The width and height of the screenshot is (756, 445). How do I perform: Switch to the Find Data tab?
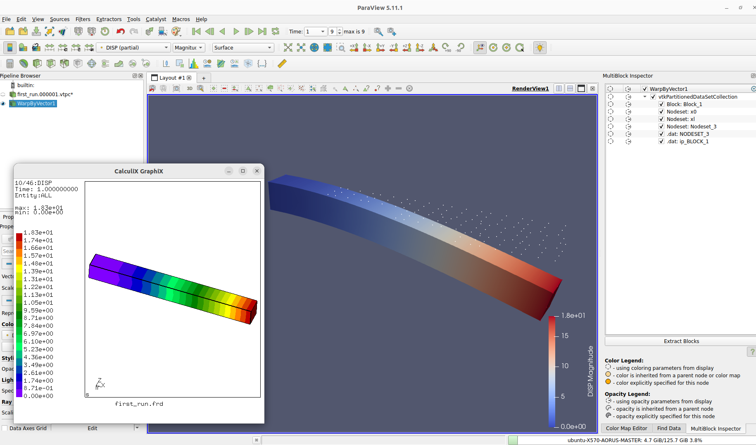[668, 428]
